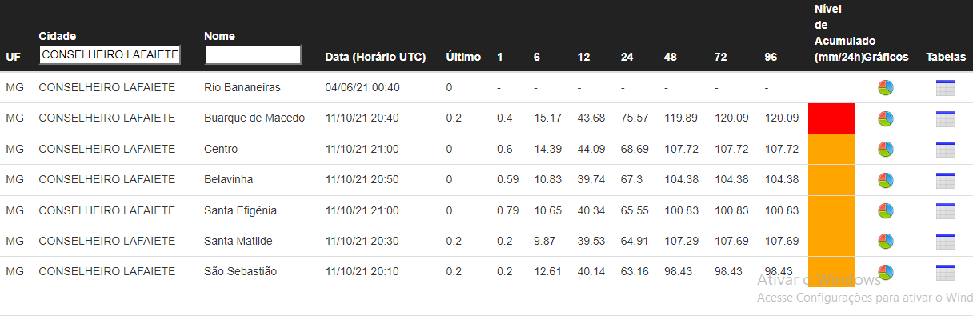Open the pie chart for Santa Efigênia
This screenshot has height=316, width=973.
pos(886,210)
